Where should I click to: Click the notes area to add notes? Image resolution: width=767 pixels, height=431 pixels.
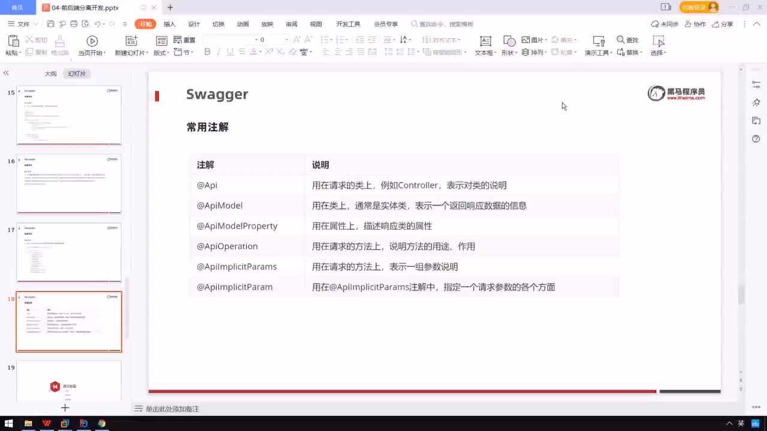click(x=172, y=409)
